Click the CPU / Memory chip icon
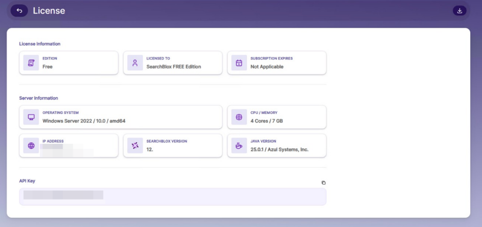The image size is (482, 227). coord(239,117)
